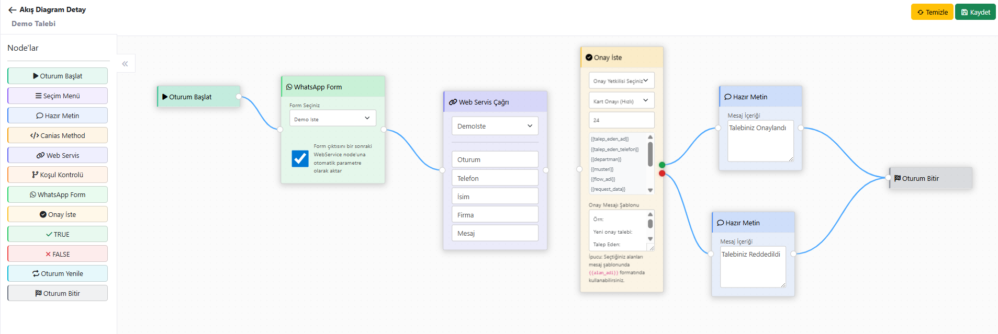The image size is (998, 334).
Task: Expand the DemoIste web service dropdown
Action: coord(495,126)
